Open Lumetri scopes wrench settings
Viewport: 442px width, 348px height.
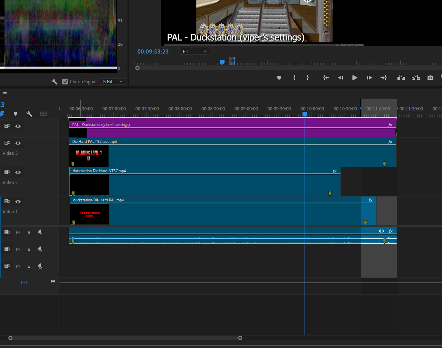[54, 82]
